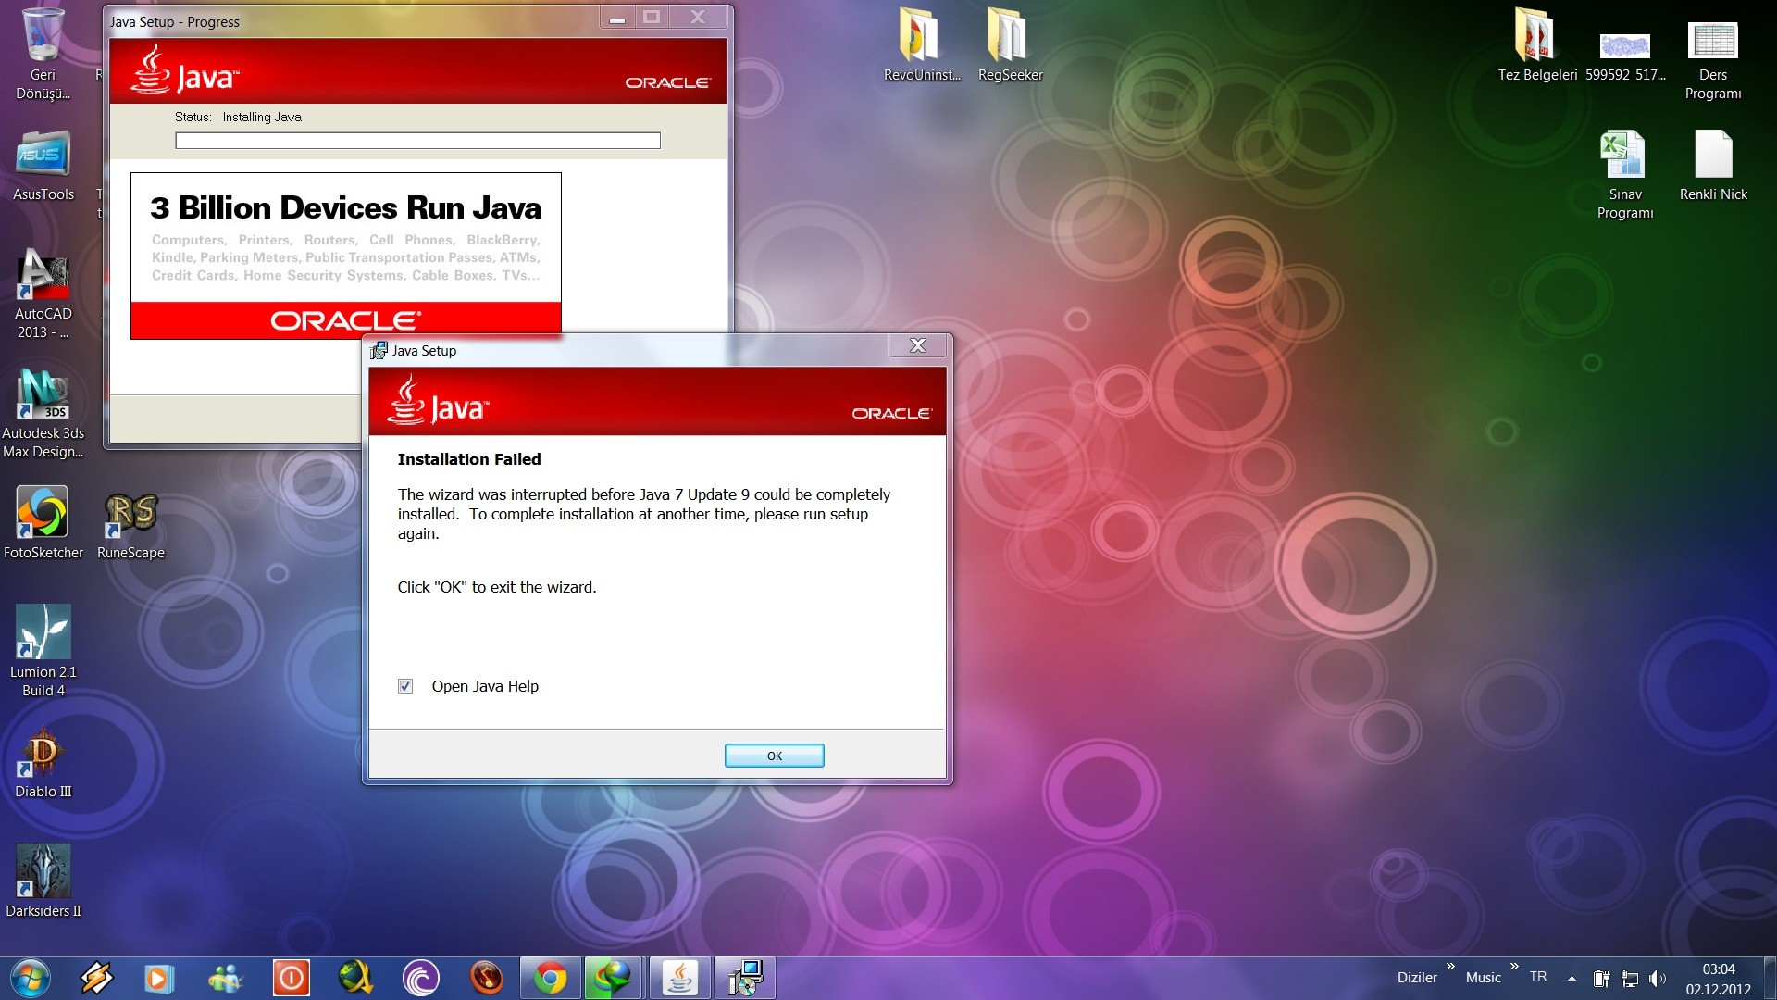The image size is (1777, 1000).
Task: Open the Sınav Programı Excel file
Action: click(x=1624, y=174)
